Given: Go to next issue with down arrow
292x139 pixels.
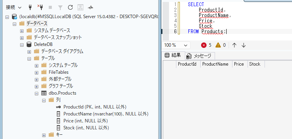Looking at the screenshot, I should 244,45.
